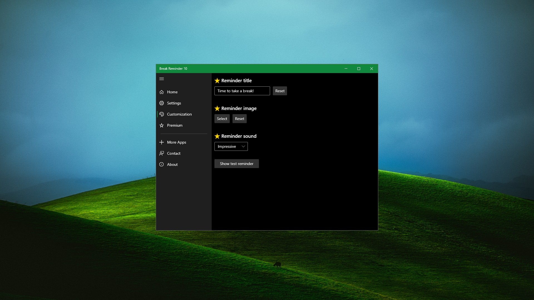Click the Contact person icon

tap(162, 153)
